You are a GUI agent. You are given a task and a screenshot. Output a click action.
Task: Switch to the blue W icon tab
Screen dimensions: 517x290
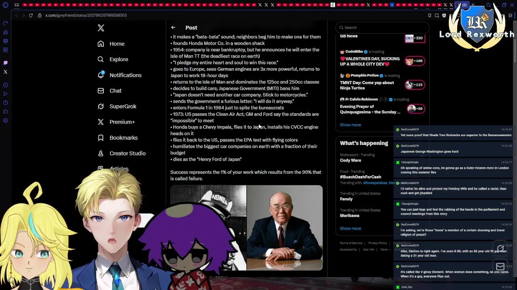[392, 5]
